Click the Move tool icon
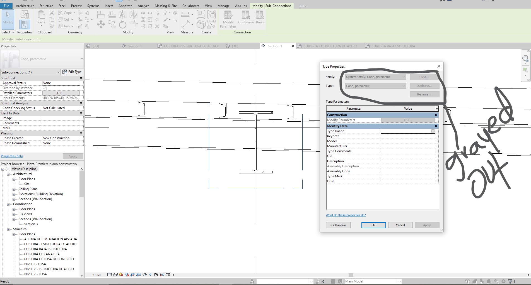531x285 pixels. click(101, 24)
